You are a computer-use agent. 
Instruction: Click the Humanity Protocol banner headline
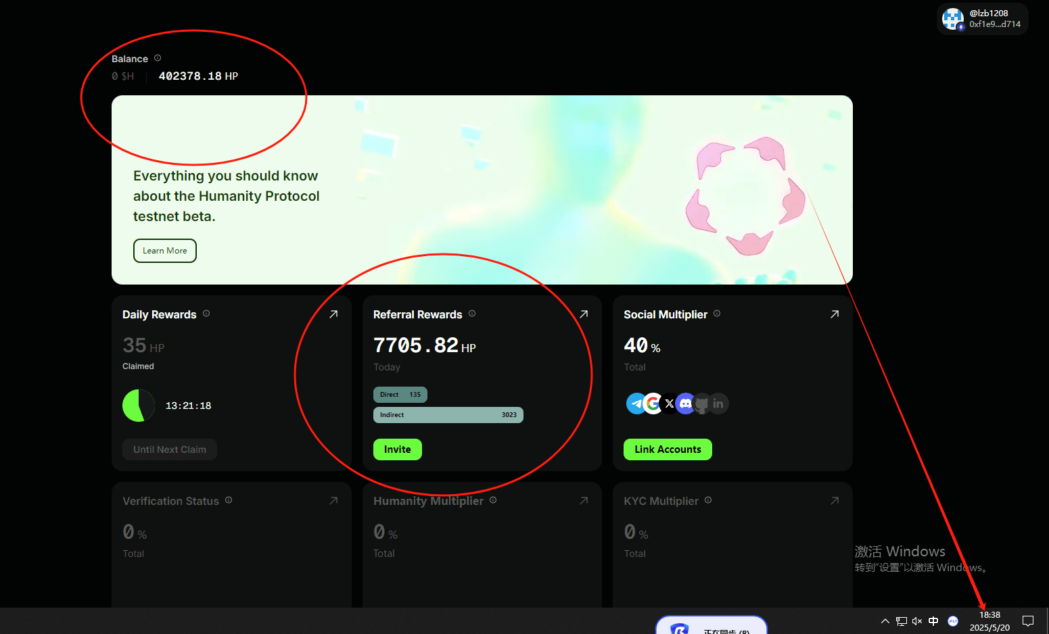[226, 196]
